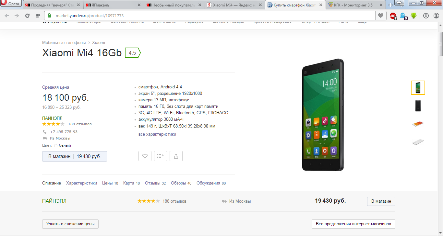443x236 pixels.
Task: Close the Xiaomi MI4 — Яндекс tab
Action: 260,5
